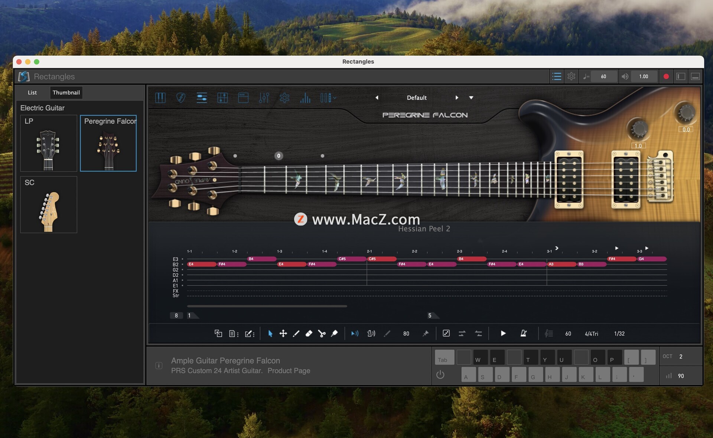Toggle the sidebar panel layout icon

[x=680, y=77]
